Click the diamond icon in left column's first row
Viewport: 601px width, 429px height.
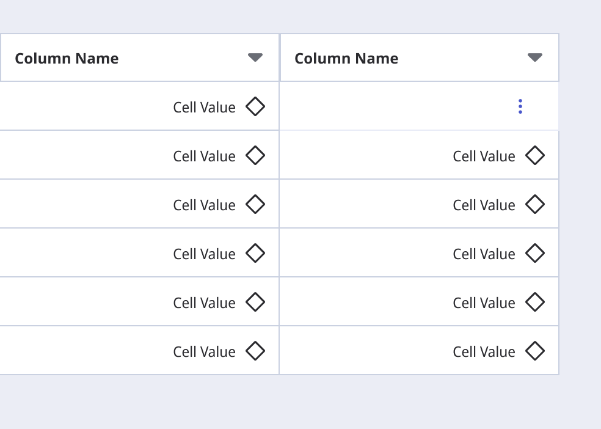(x=255, y=106)
